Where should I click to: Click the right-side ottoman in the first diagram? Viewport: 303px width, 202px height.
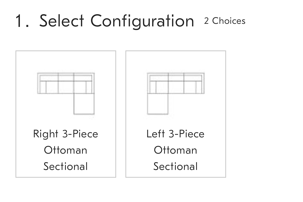click(84, 104)
